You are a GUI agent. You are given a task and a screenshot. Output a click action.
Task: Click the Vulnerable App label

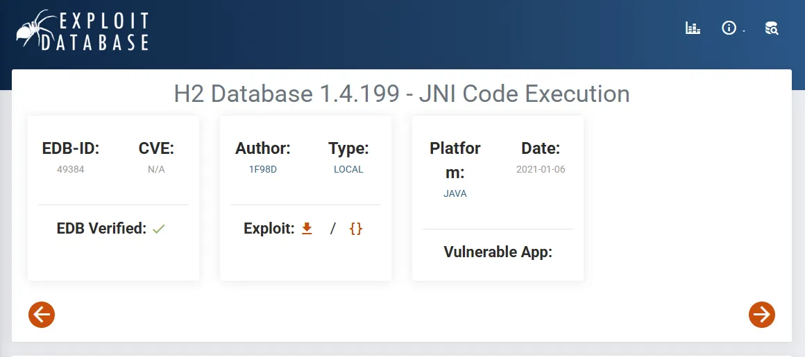coord(498,252)
